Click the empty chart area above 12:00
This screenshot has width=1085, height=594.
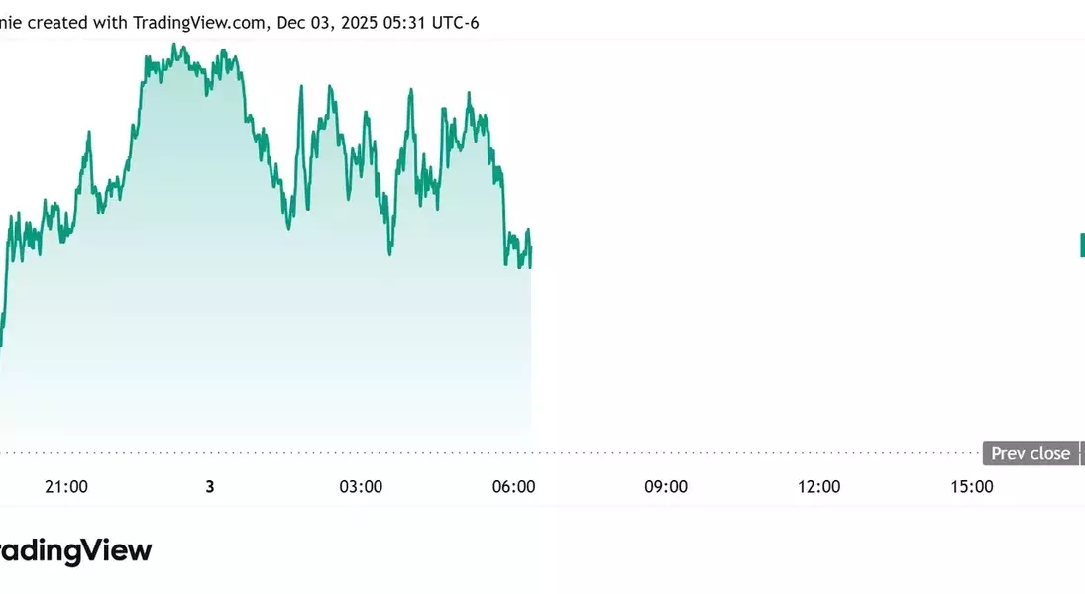[x=818, y=247]
